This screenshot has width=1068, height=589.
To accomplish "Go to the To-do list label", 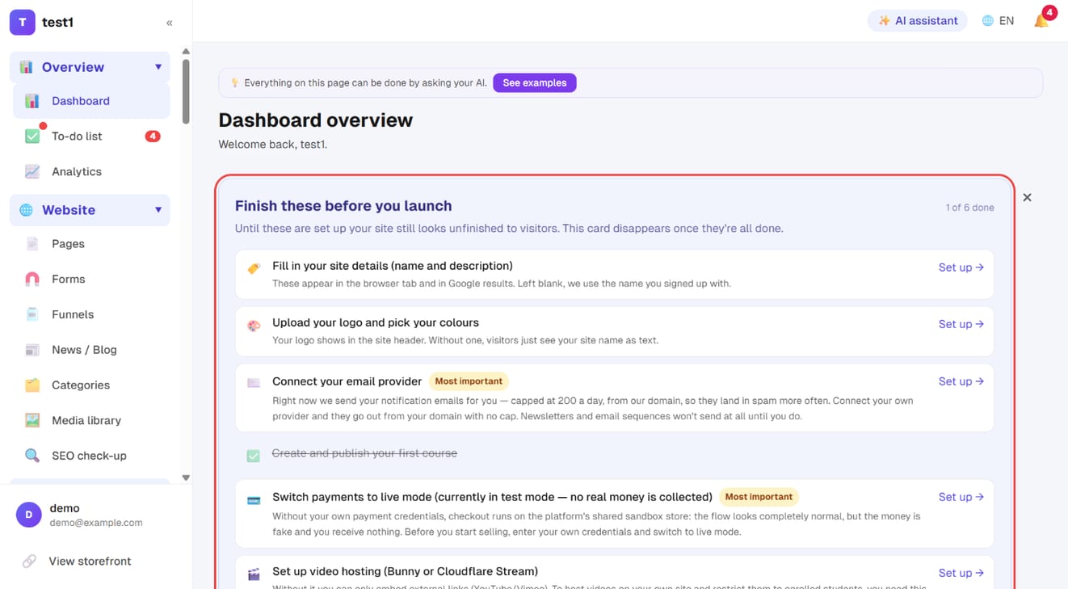I will 77,137.
